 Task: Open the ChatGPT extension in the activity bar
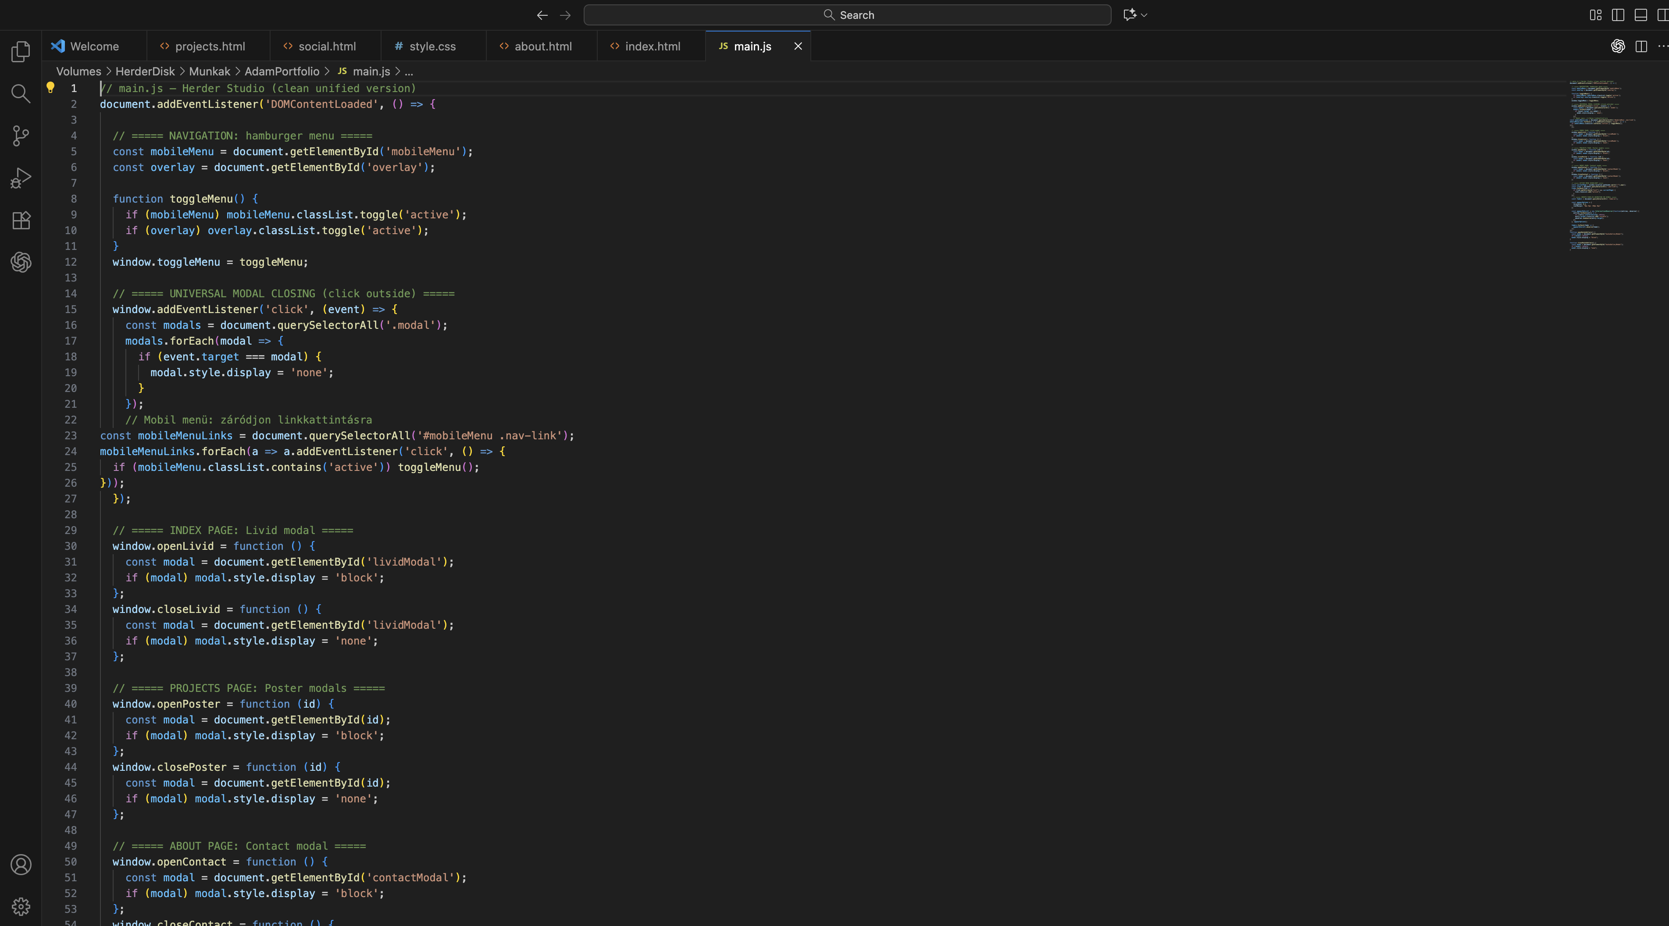(x=21, y=263)
